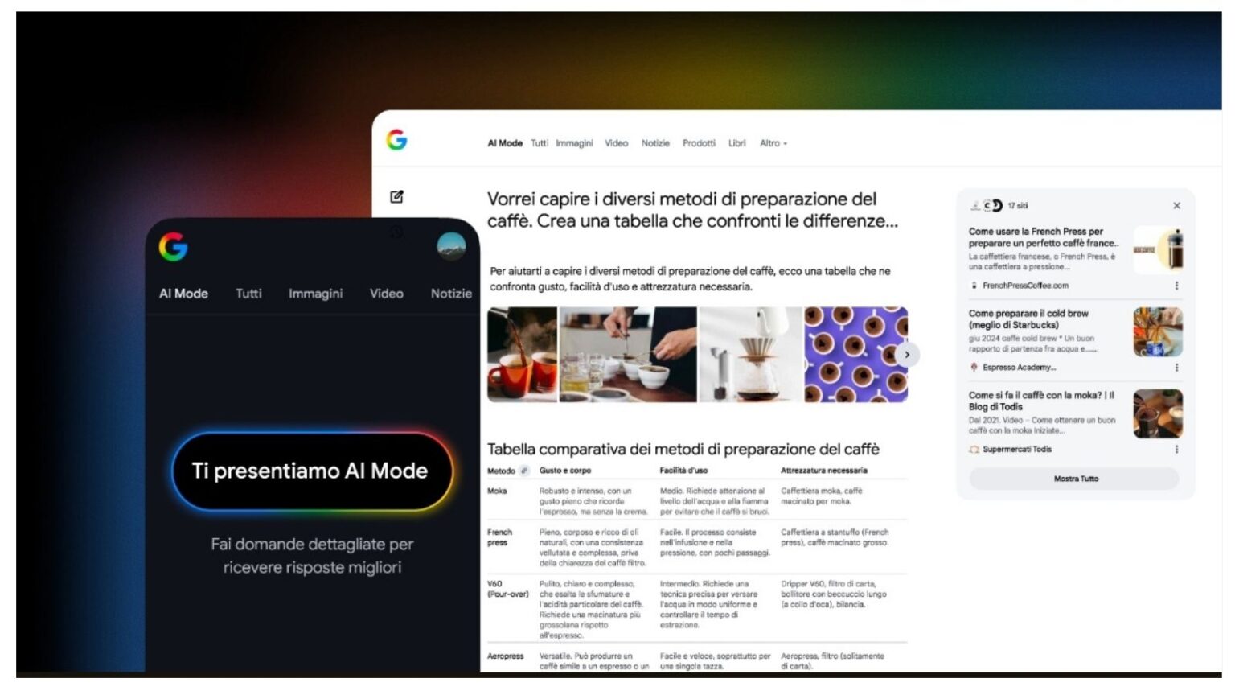Open the red coffee cups carousel image
The height and width of the screenshot is (695, 1235).
tap(522, 354)
